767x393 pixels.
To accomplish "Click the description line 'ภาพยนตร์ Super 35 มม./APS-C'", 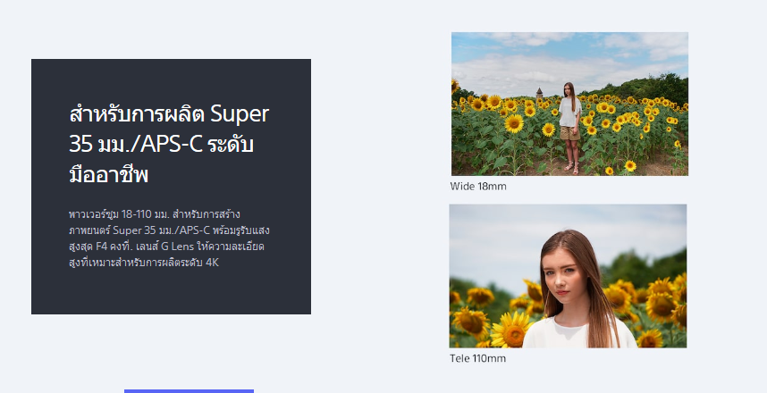I will click(x=168, y=230).
